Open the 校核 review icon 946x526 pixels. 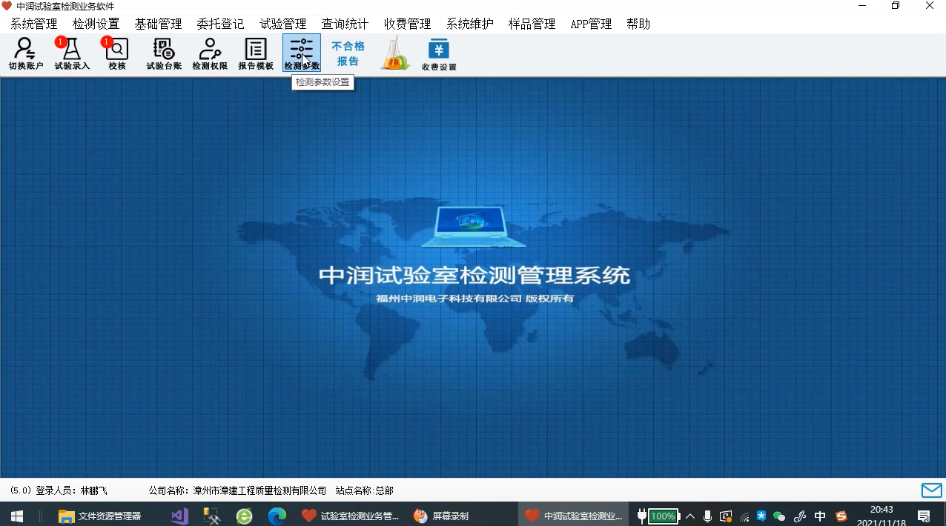pos(117,53)
